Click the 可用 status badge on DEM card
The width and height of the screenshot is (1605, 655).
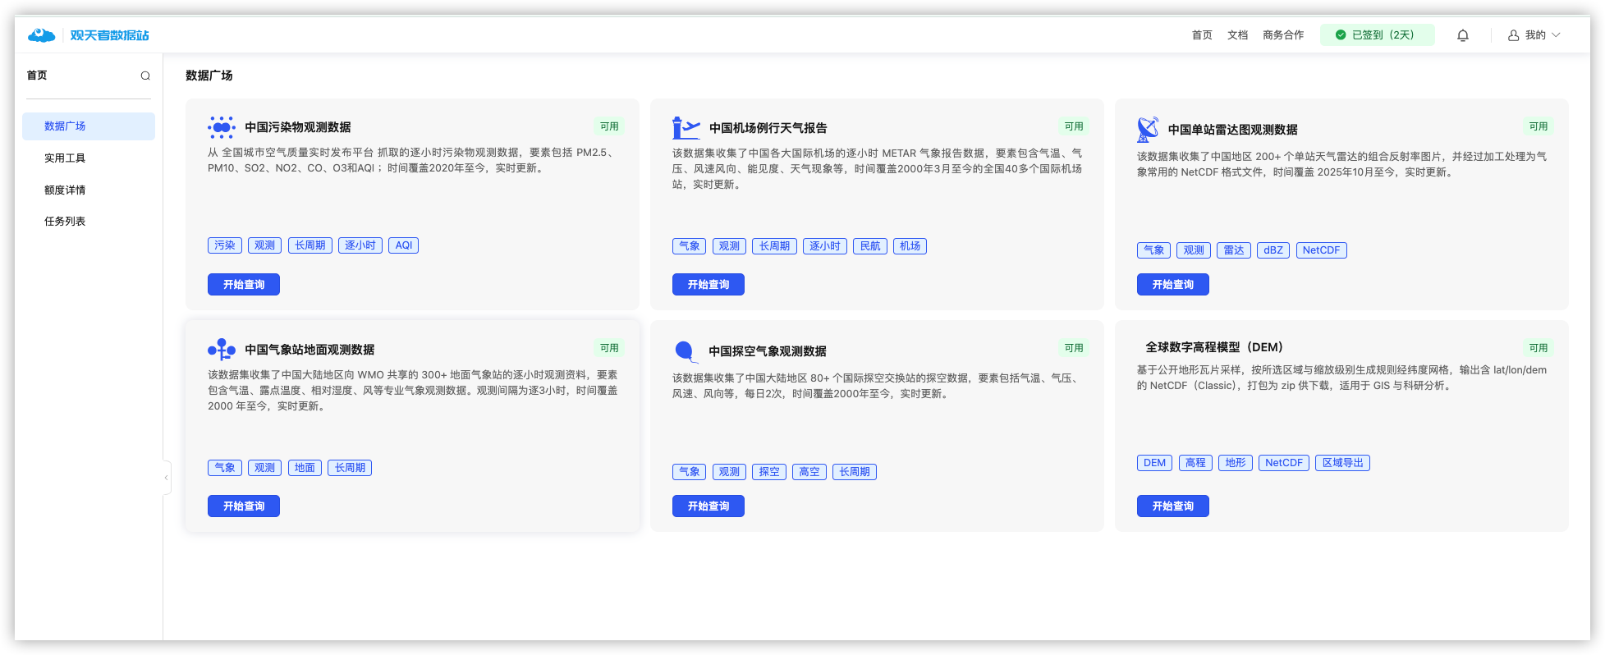pos(1539,348)
